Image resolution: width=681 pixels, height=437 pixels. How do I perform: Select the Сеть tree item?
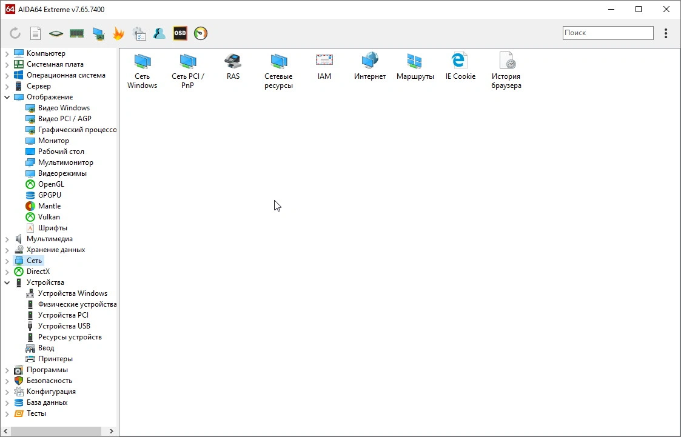34,261
